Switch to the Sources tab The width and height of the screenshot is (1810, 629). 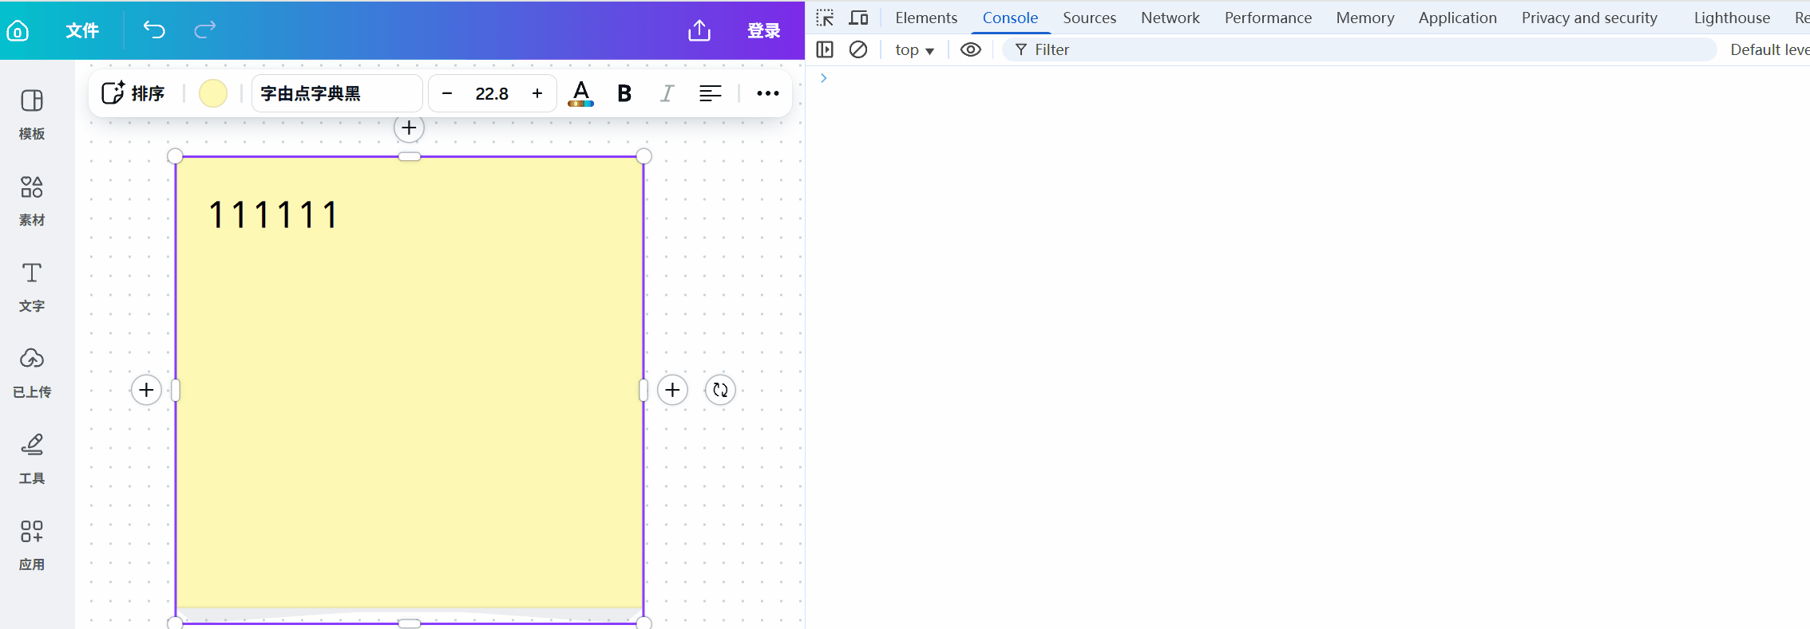click(1089, 18)
